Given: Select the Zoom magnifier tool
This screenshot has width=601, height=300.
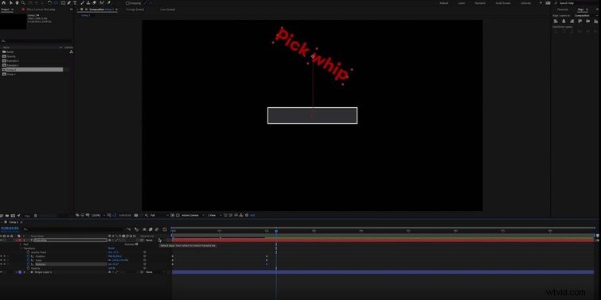Looking at the screenshot, I should [x=23, y=2].
